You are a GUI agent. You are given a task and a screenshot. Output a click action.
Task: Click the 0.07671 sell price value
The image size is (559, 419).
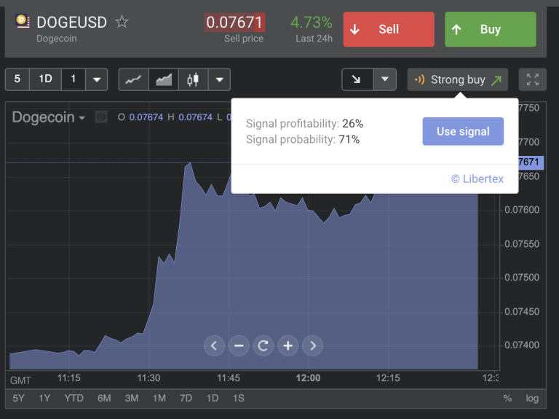[x=234, y=22]
